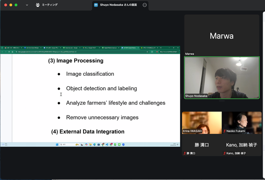Click the muted mic icon on Naoko Fukami

(225, 131)
